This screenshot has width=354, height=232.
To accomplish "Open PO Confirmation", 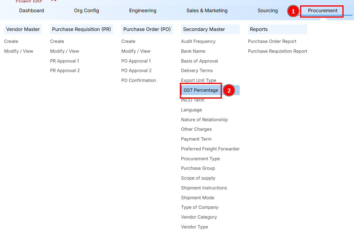I will point(138,80).
